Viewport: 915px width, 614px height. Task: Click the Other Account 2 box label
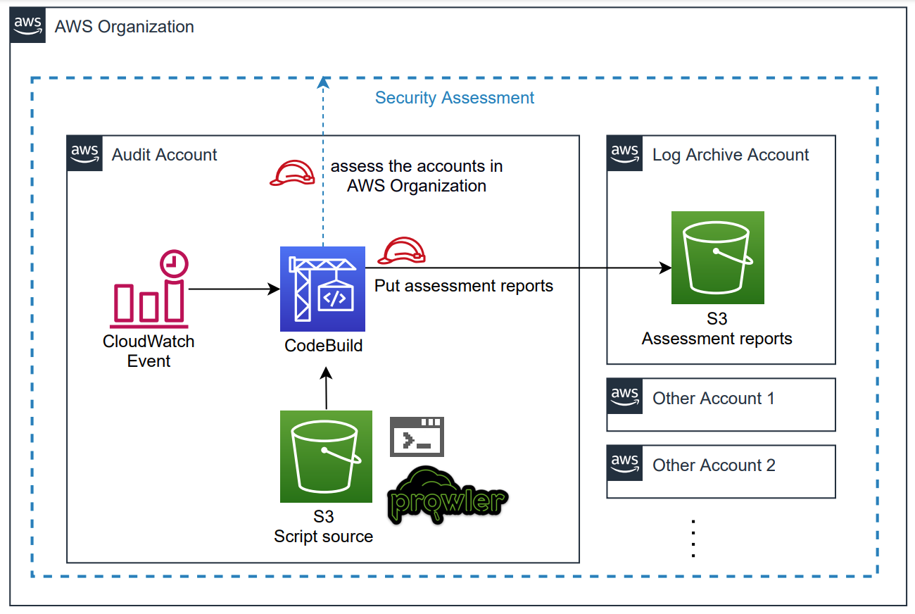click(x=714, y=465)
